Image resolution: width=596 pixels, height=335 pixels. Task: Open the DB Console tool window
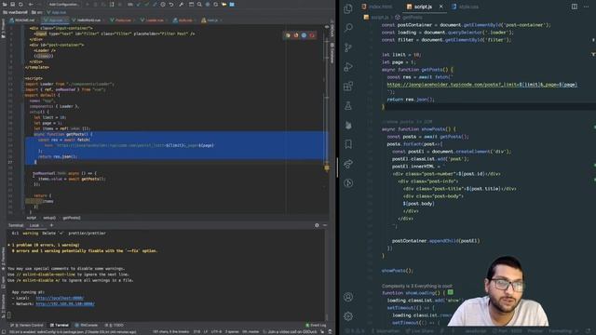(x=87, y=325)
